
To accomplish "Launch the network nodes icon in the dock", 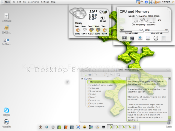I will point(78,127).
